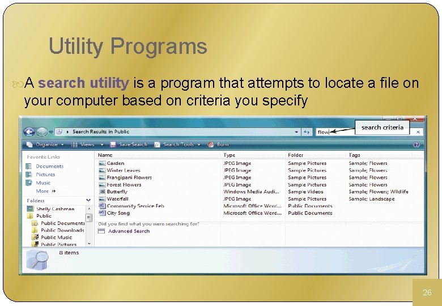Select the City Song document
This screenshot has width=442, height=306.
click(x=118, y=213)
